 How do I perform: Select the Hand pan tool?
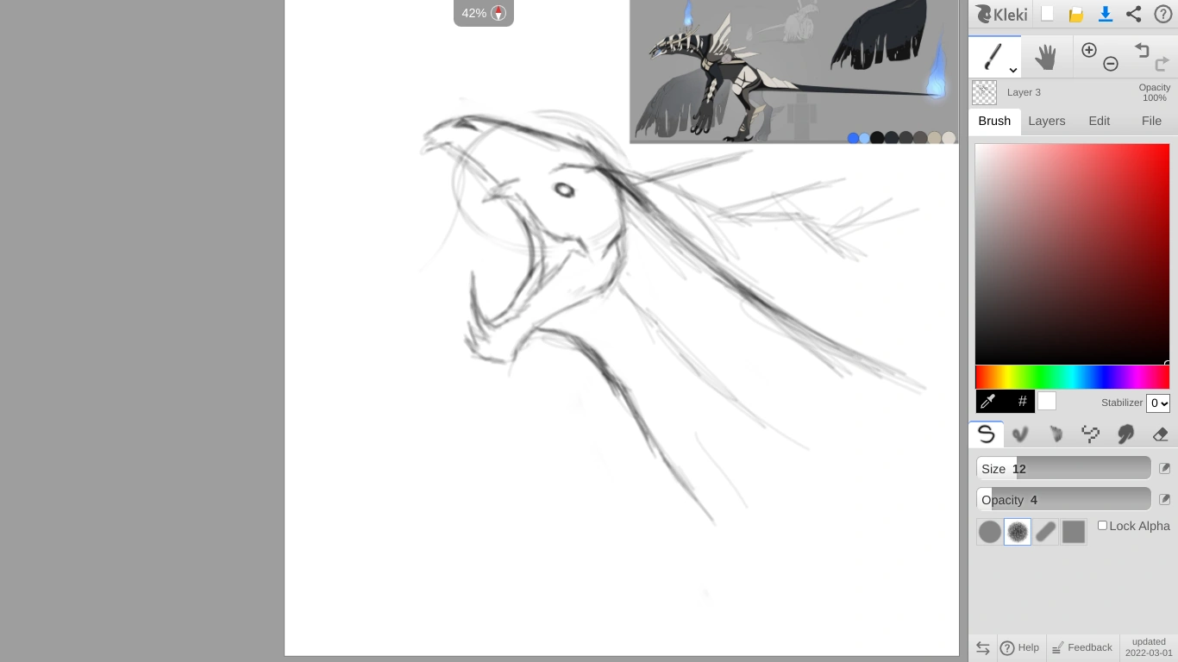tap(1046, 56)
